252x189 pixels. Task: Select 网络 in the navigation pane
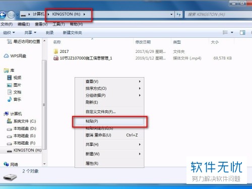point(14,164)
